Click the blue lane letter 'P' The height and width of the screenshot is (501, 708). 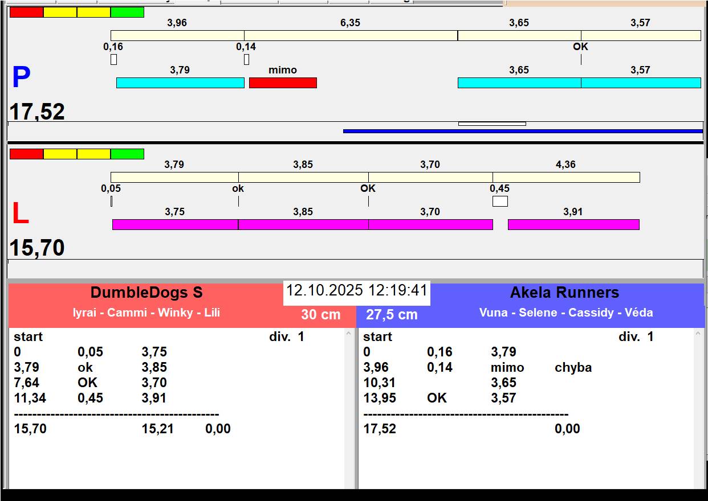tap(21, 78)
